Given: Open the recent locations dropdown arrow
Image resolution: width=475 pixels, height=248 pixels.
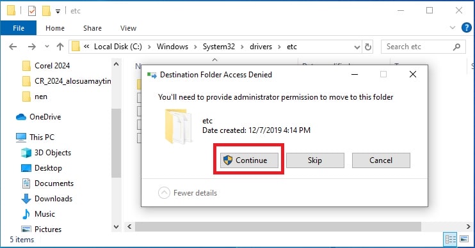Looking at the screenshot, I should [x=47, y=47].
